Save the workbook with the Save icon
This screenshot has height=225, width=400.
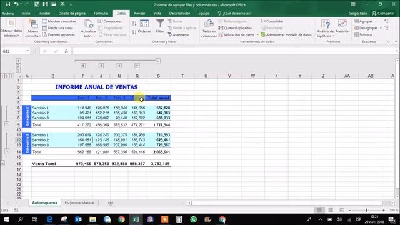[7, 4]
